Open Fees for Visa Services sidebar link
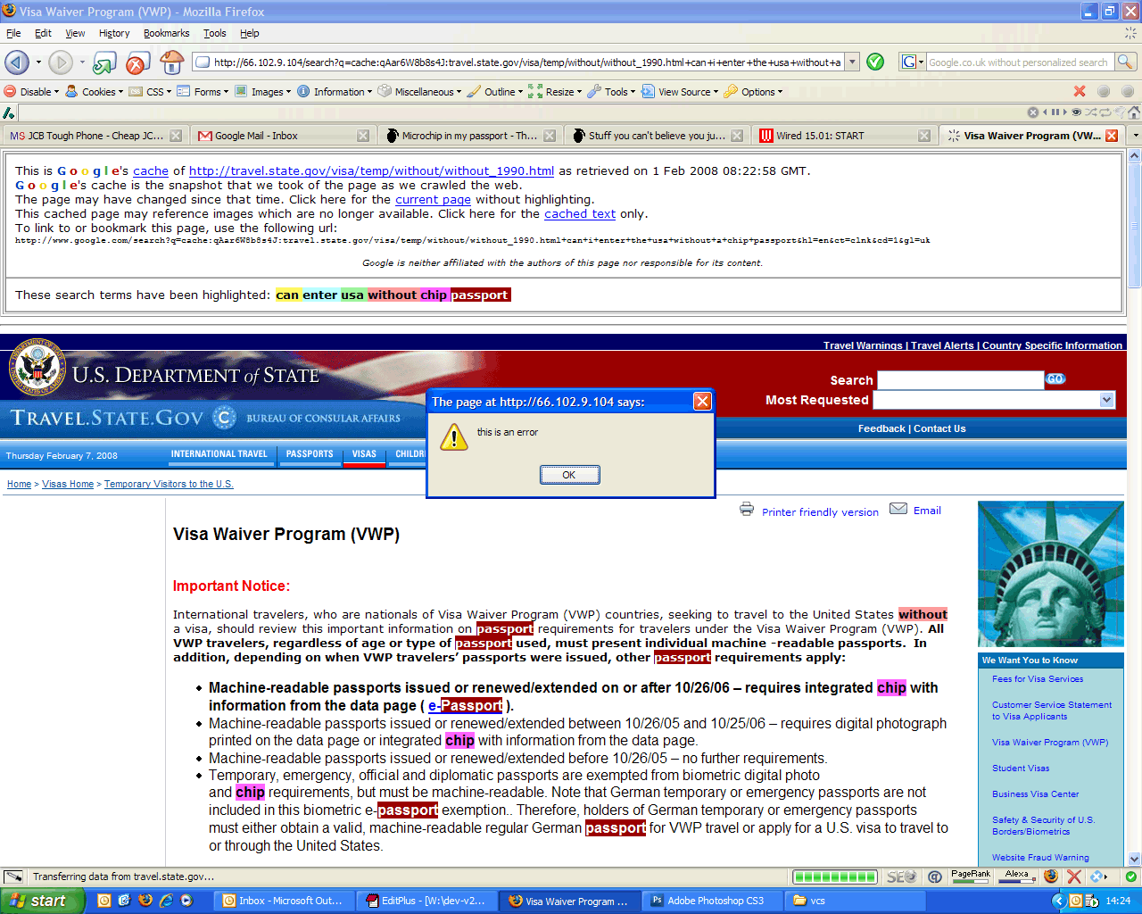The height and width of the screenshot is (914, 1142). (1038, 679)
